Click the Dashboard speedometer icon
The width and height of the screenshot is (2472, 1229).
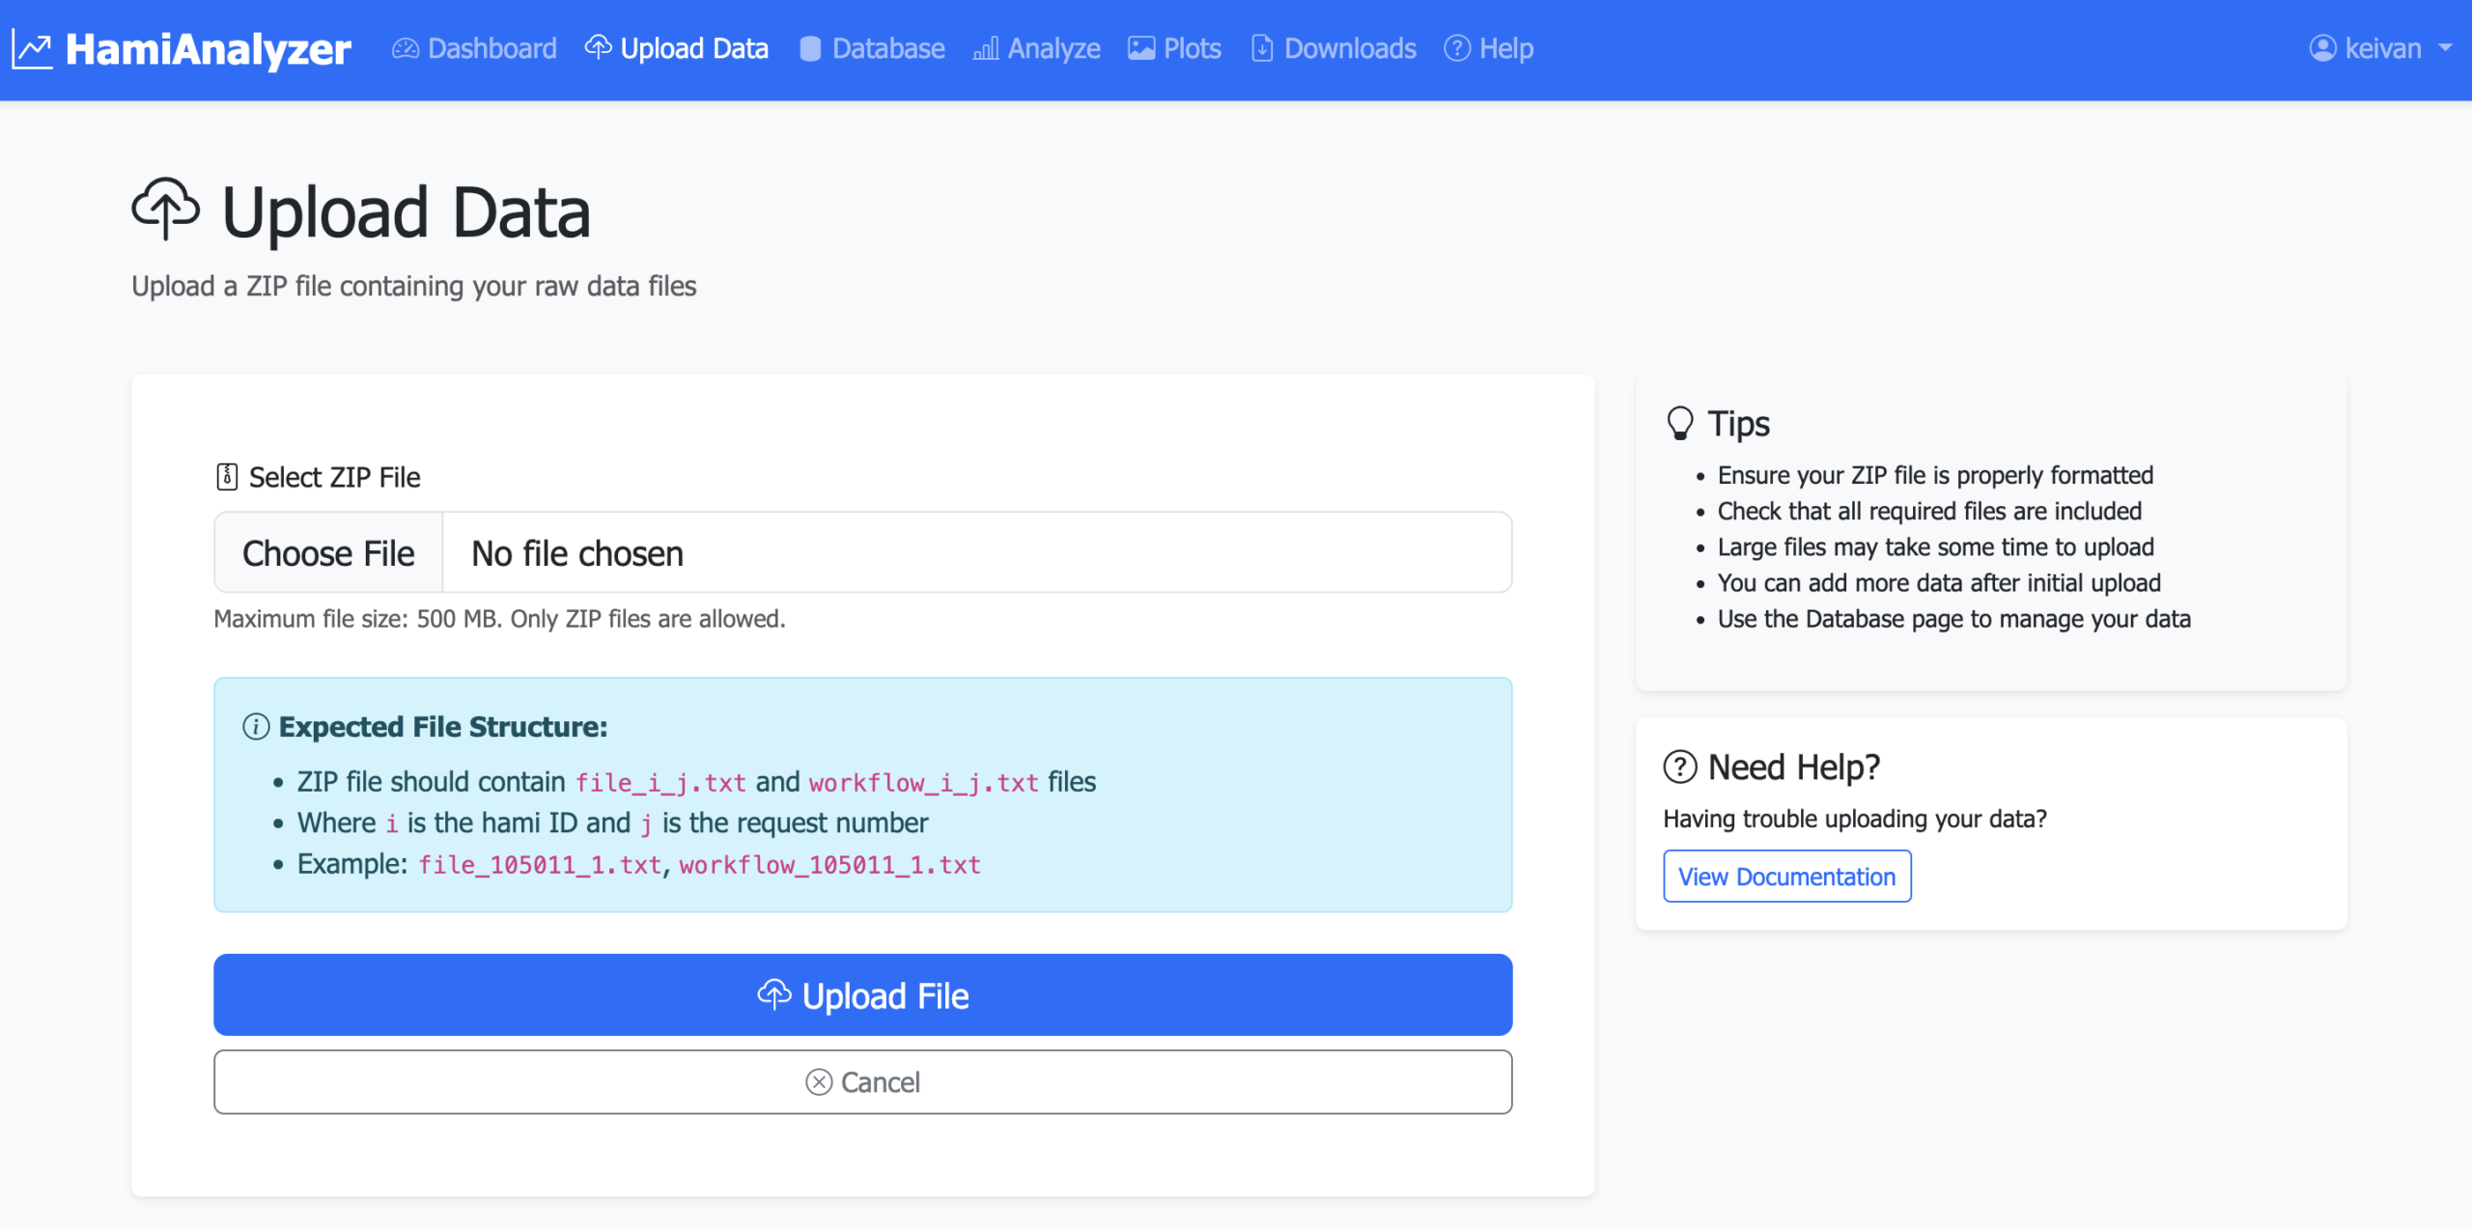pos(406,48)
